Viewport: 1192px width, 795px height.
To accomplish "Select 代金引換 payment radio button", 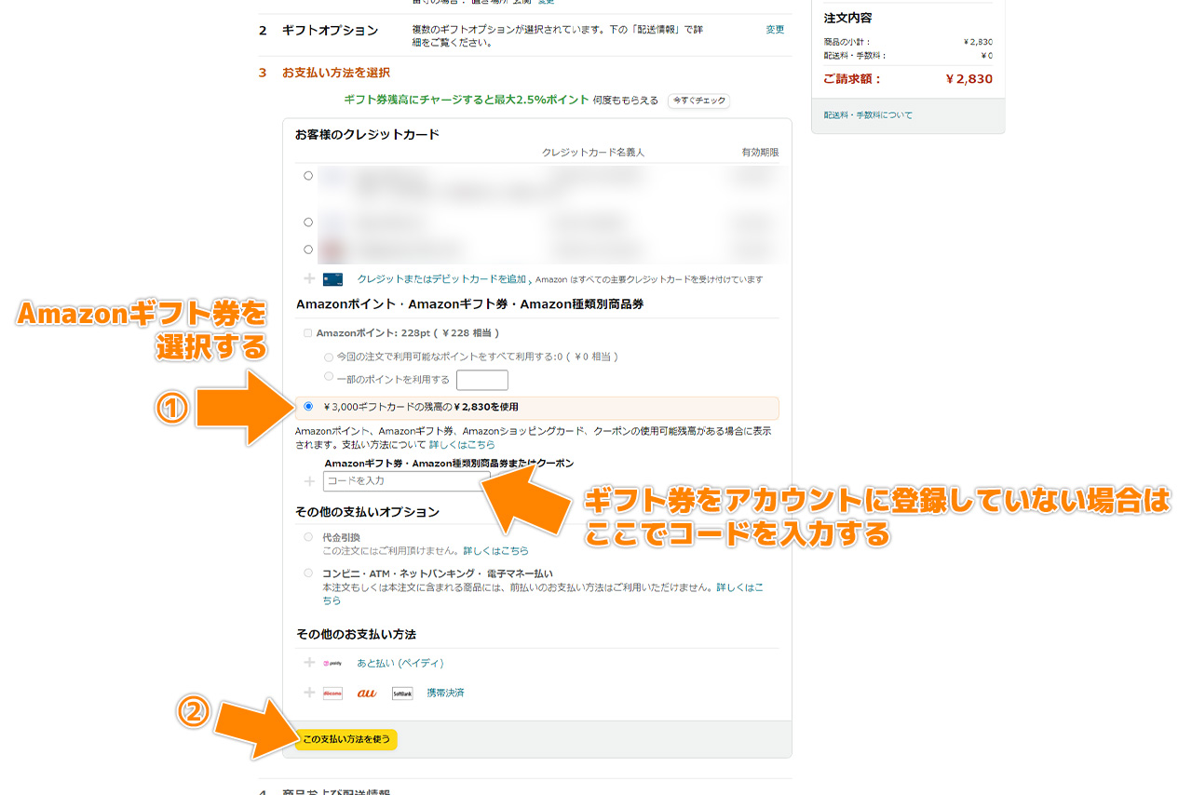I will (308, 537).
